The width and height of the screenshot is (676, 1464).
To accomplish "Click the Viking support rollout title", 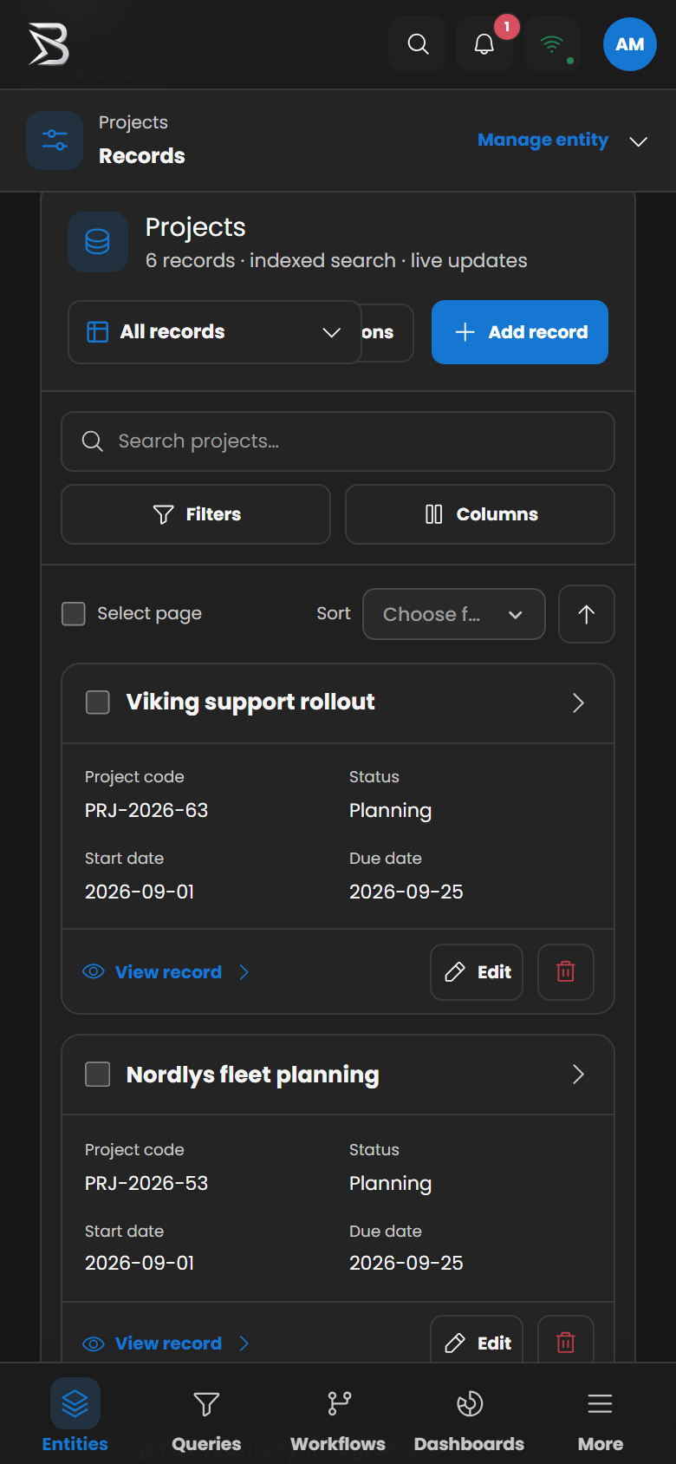I will tap(250, 702).
